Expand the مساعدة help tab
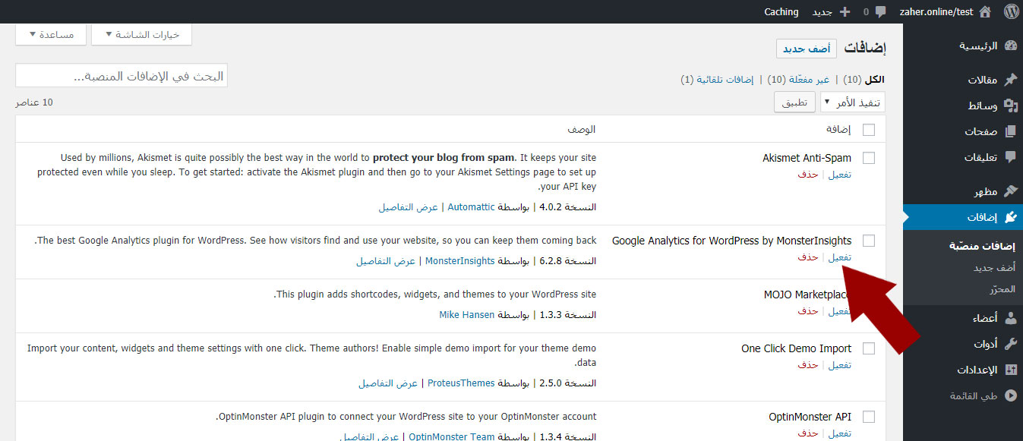The image size is (1023, 441). pyautogui.click(x=50, y=34)
